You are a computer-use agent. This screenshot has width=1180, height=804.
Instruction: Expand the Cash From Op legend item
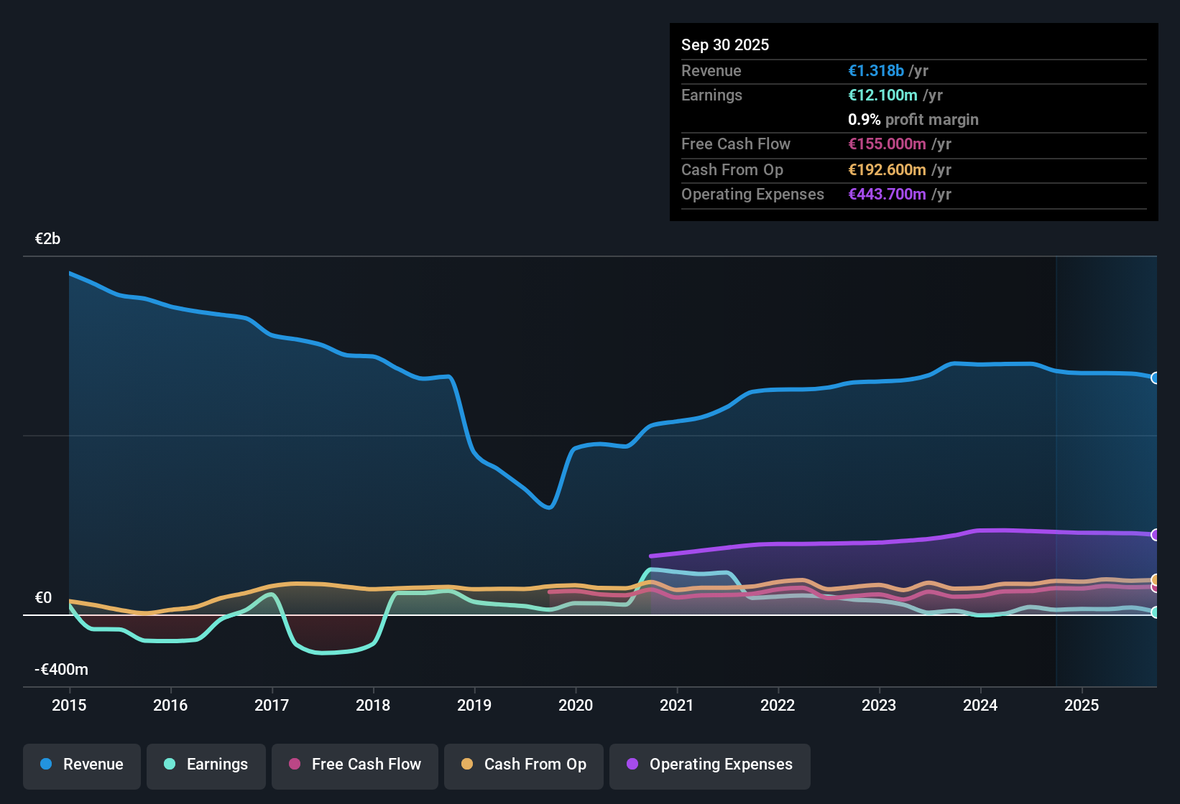pos(523,765)
